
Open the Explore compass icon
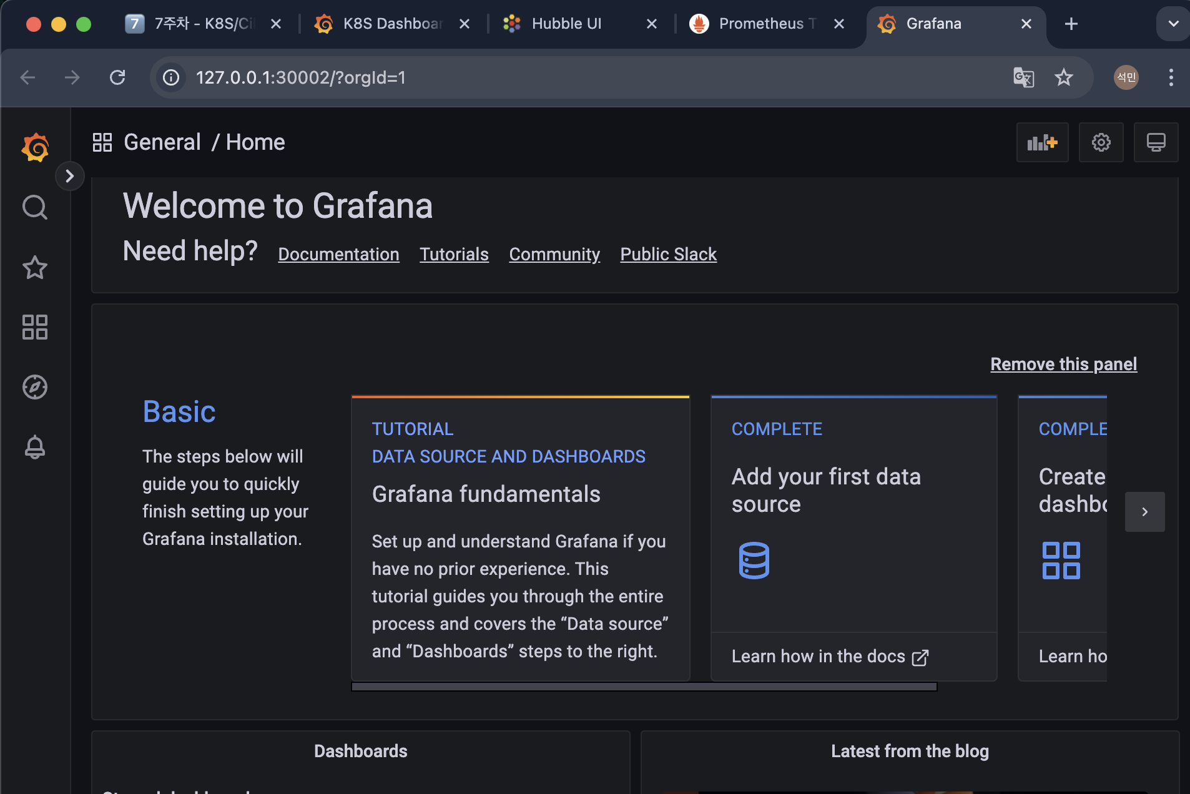coord(35,387)
